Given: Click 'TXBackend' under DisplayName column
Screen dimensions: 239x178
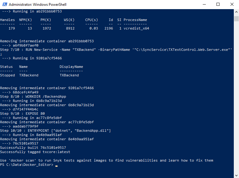Looking at the screenshot, I should [69, 75].
